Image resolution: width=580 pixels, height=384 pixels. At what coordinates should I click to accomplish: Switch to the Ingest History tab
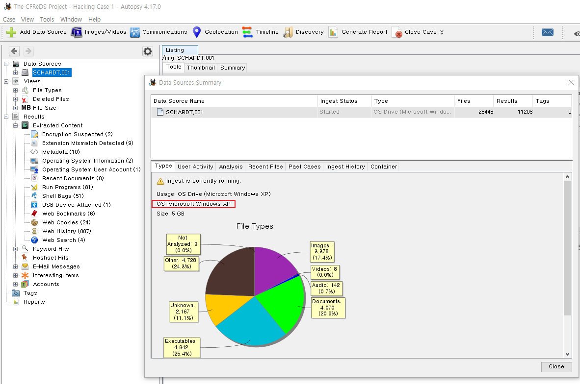345,167
